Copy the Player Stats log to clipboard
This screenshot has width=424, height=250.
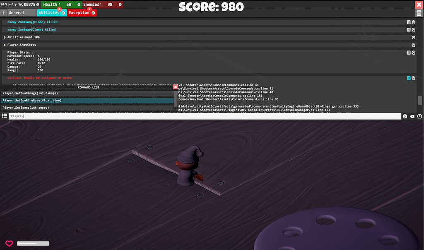tap(413, 53)
